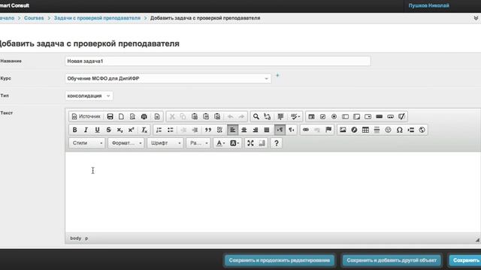Open the Стили styles dropdown
Viewport: 481px width, 270px height.
[x=87, y=143]
